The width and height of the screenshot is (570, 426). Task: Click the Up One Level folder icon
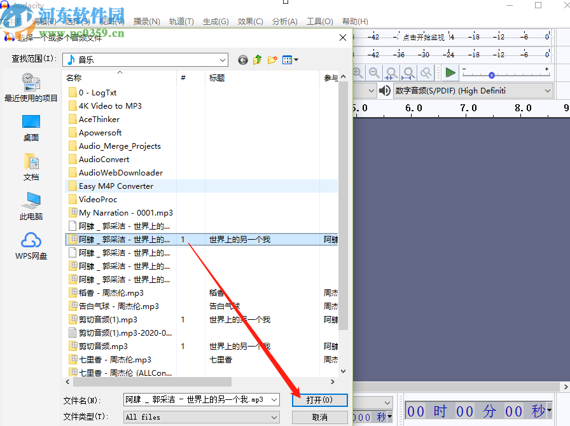tap(256, 59)
